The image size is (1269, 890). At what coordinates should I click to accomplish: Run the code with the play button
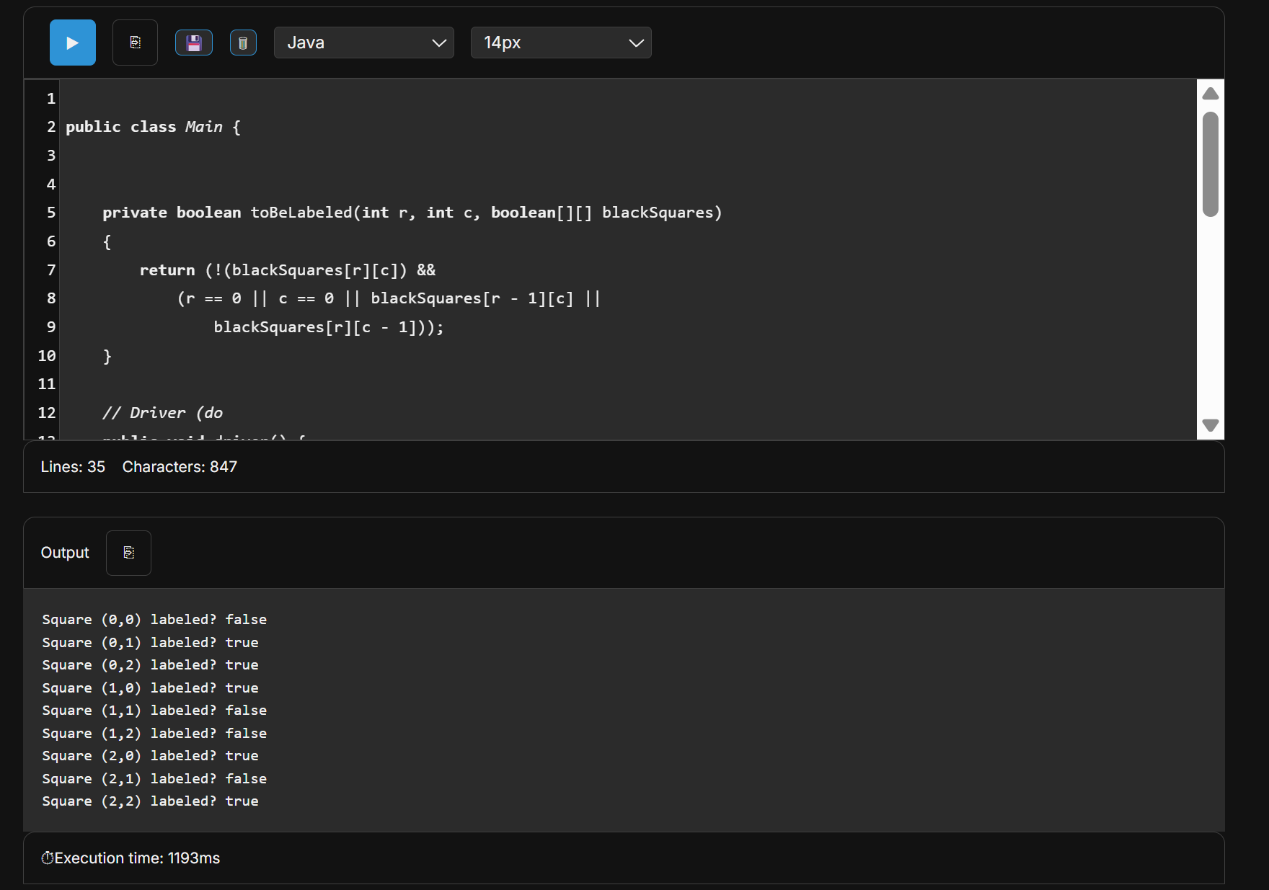click(72, 43)
